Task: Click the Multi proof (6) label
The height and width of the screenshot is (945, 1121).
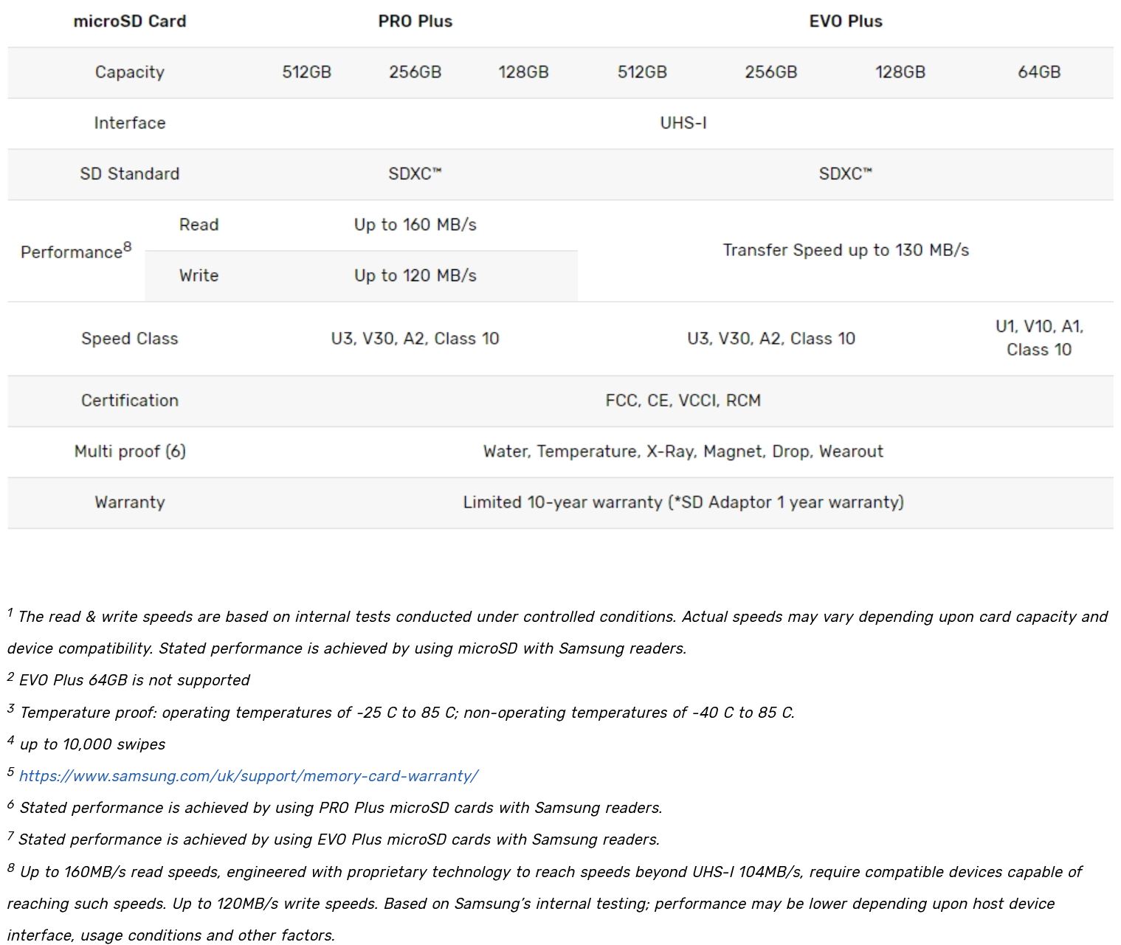Action: (130, 451)
